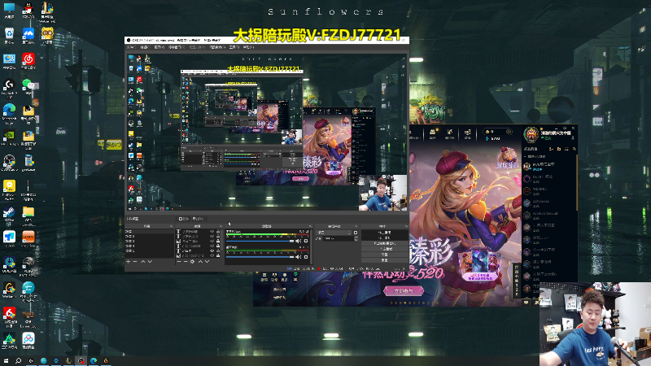Viewport: 651px width, 366px height.
Task: Open coin-stack Store icon in League top bar
Action: [467, 132]
